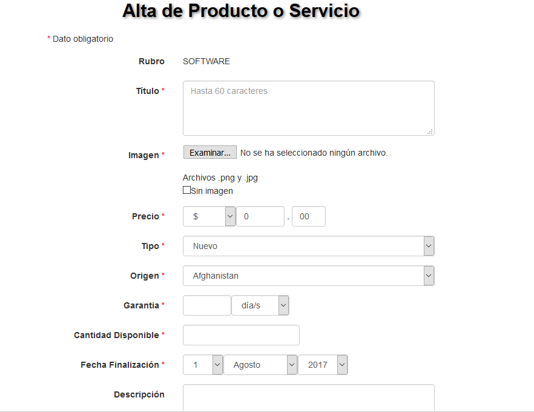Open the currency symbol dropdown
The width and height of the screenshot is (534, 412).
pos(209,216)
